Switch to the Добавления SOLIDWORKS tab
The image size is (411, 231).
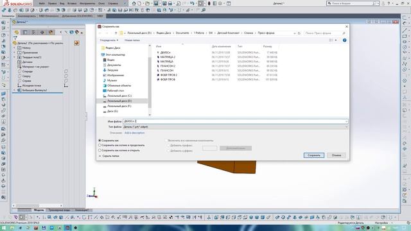(x=77, y=16)
